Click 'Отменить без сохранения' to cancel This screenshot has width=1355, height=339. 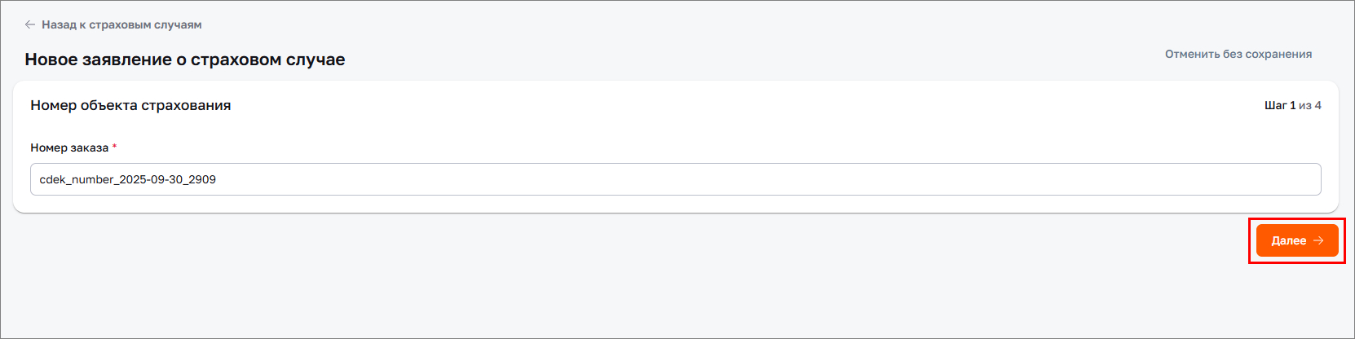click(x=1238, y=54)
